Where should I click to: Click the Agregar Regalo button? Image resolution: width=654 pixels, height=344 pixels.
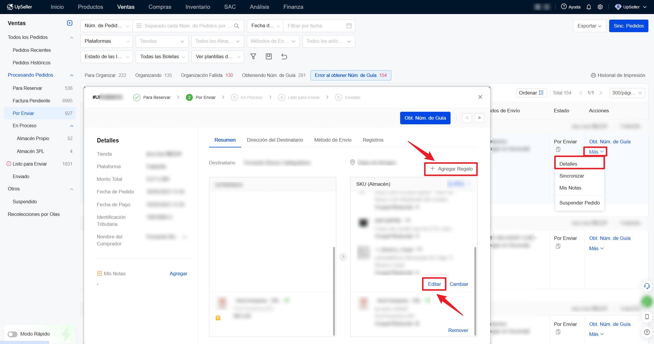pos(451,169)
